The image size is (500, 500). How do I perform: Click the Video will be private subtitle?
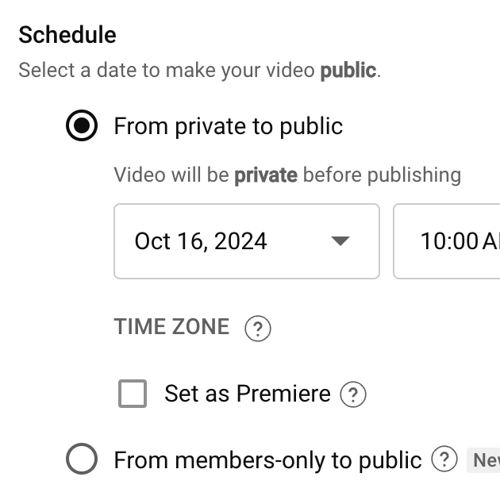tap(287, 175)
